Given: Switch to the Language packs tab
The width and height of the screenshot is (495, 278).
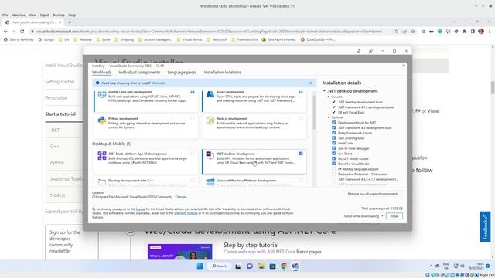Looking at the screenshot, I should pyautogui.click(x=182, y=72).
